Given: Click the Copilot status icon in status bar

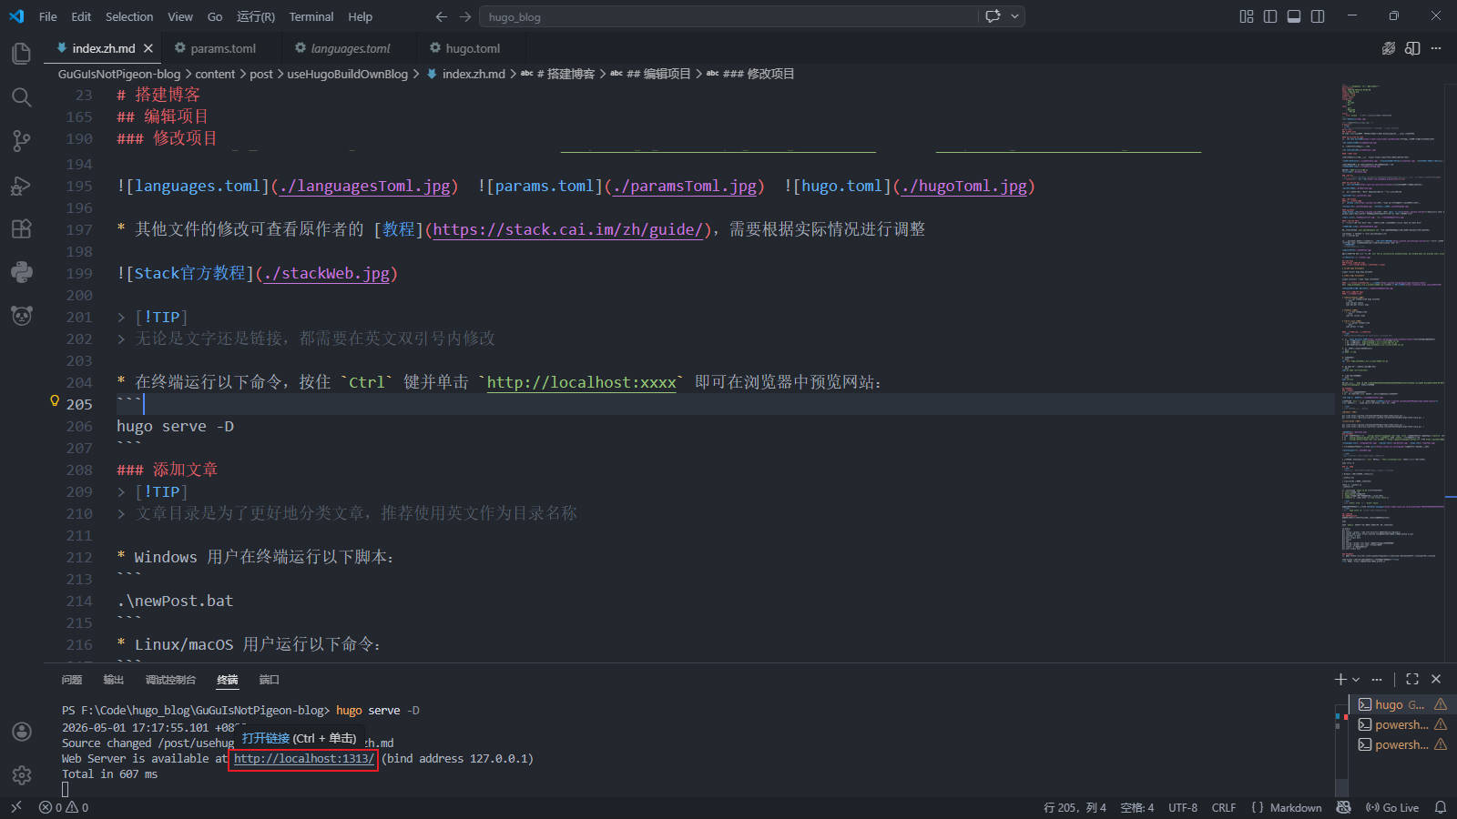Looking at the screenshot, I should [x=1343, y=807].
